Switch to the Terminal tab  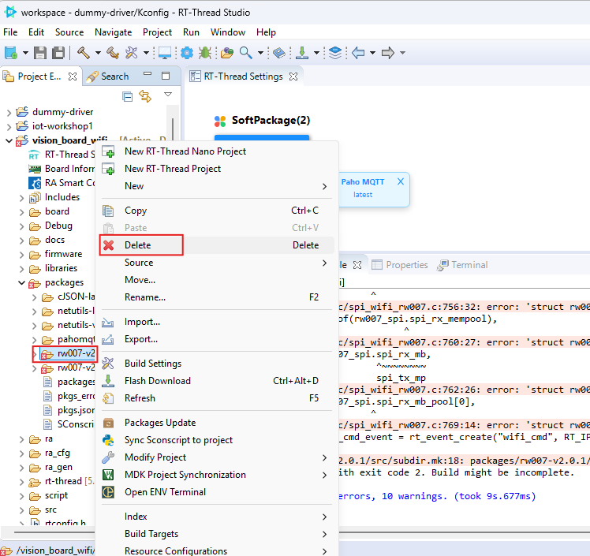[469, 265]
